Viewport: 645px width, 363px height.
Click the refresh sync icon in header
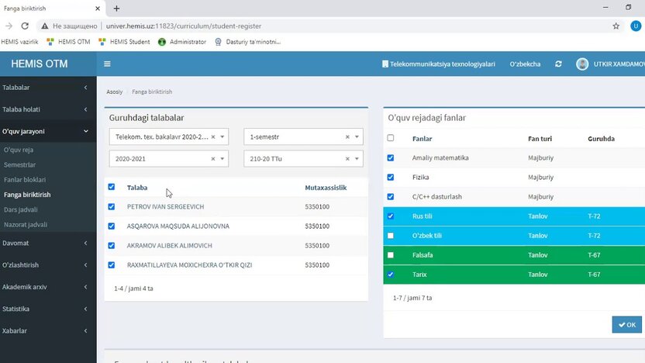558,64
